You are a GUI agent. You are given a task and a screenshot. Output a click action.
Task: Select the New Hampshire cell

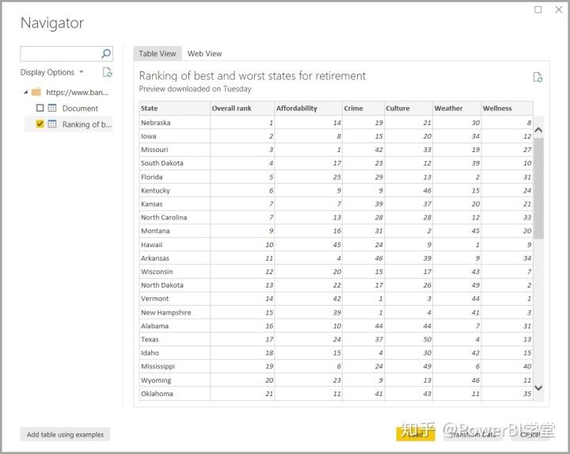tap(174, 312)
